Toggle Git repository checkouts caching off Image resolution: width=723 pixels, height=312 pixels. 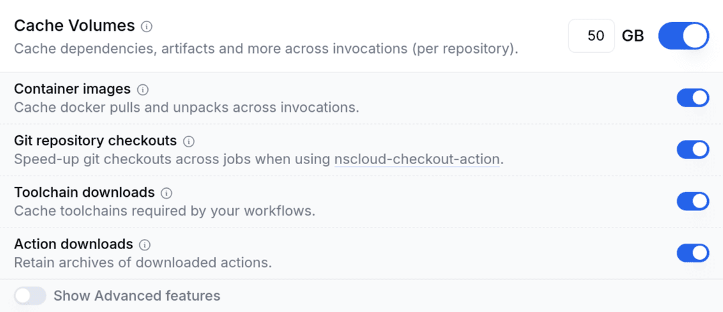(x=693, y=149)
